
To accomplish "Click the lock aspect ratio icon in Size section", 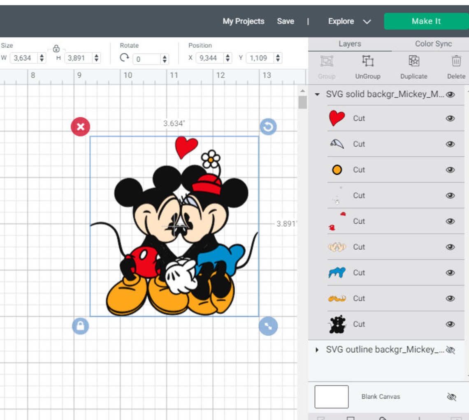I will point(57,48).
